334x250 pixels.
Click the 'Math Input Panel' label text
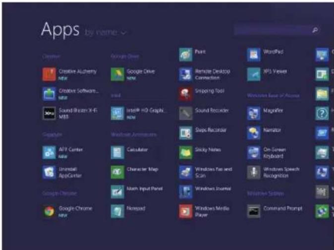[144, 189]
